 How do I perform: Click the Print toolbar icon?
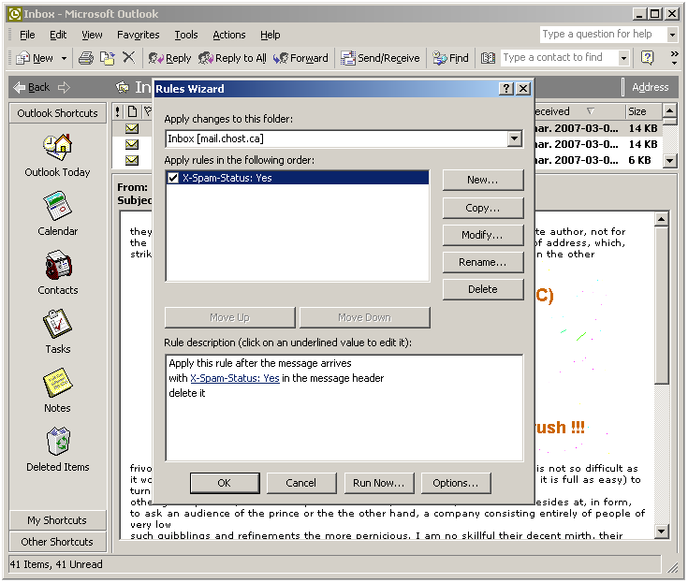pos(86,58)
